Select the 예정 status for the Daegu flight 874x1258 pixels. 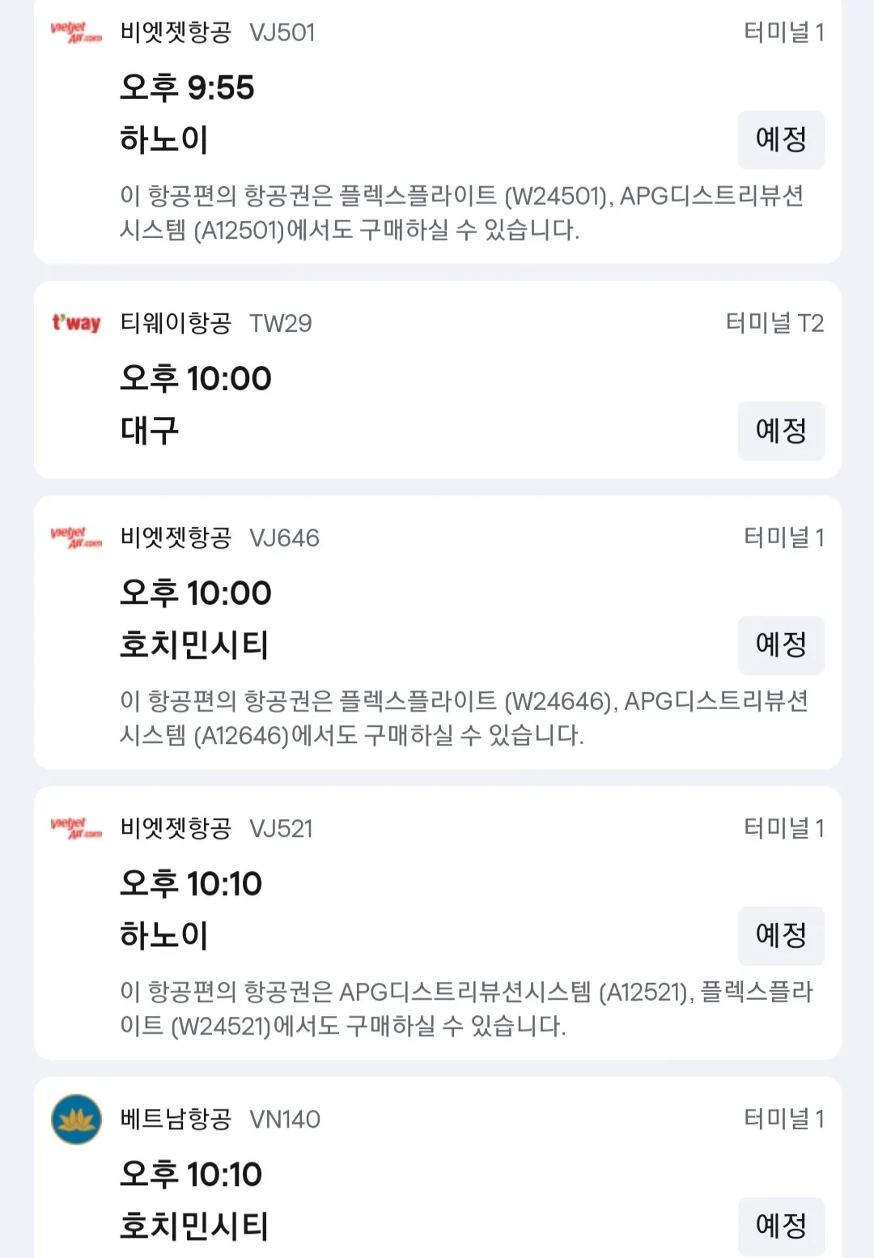pos(781,431)
